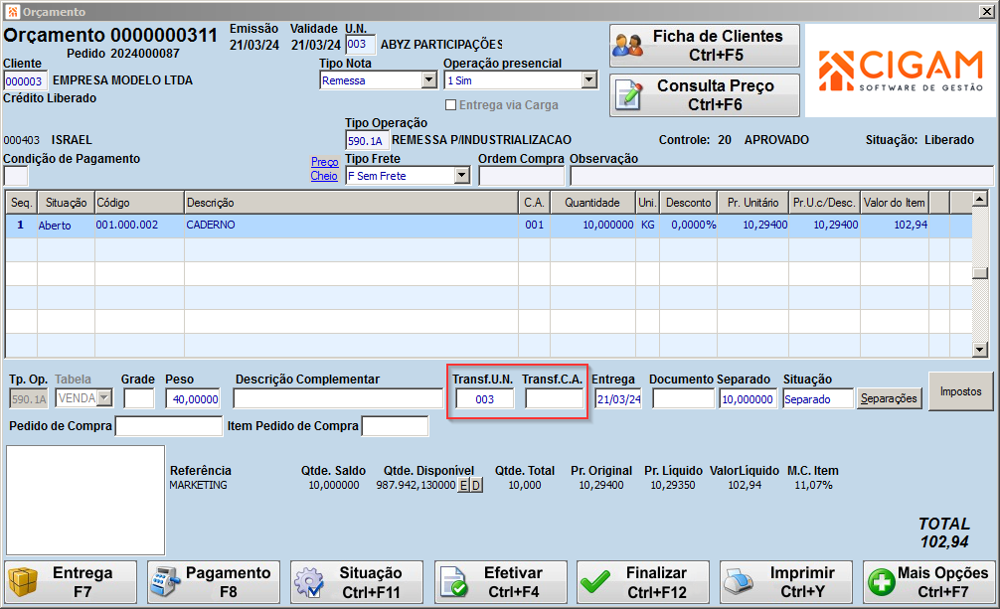
Task: Close the Orçamento window
Action: tap(986, 12)
